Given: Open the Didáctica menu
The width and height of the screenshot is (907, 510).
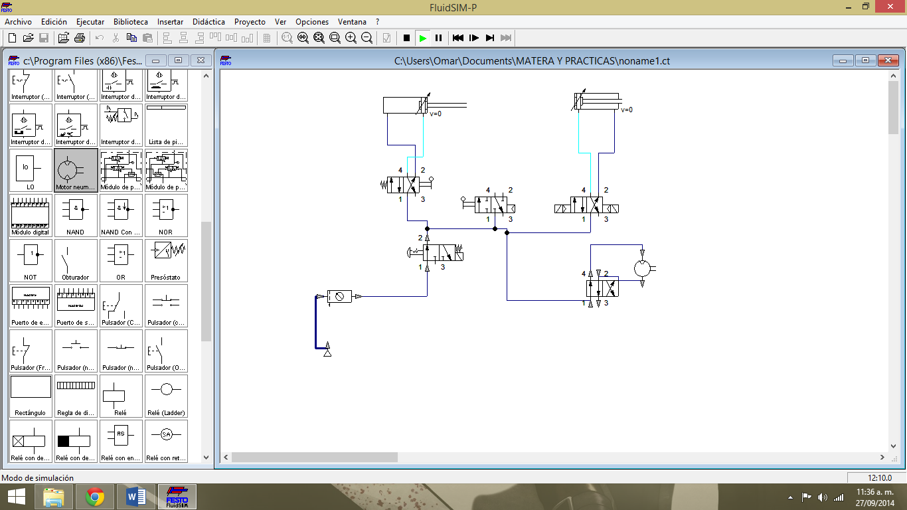Looking at the screenshot, I should point(208,21).
